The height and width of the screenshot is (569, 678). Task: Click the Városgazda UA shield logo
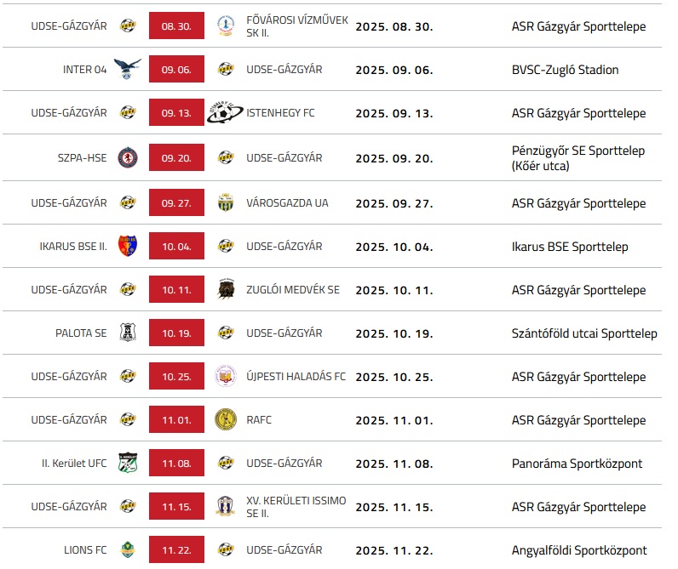coord(225,202)
